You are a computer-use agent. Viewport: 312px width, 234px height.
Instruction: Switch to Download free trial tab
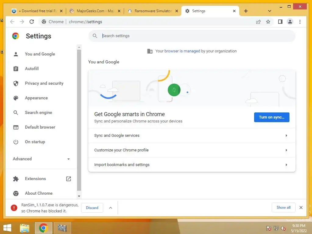click(x=37, y=11)
